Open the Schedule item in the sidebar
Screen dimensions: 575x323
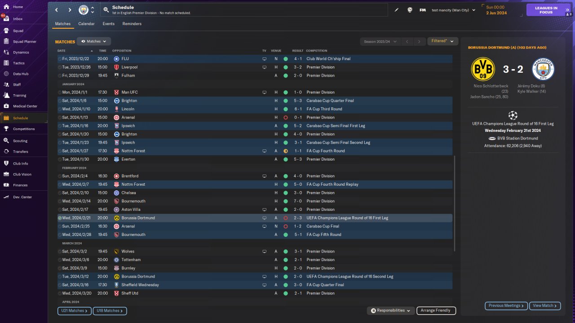[x=24, y=118]
